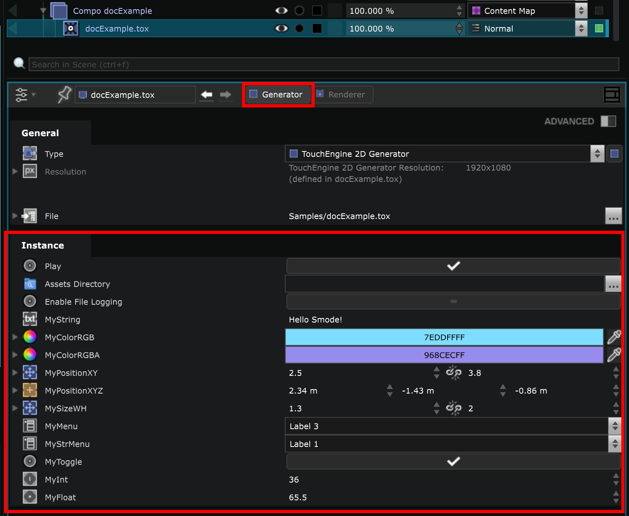
Task: Open the MyColorRGB 7EDDFFFF swatch
Action: click(444, 337)
